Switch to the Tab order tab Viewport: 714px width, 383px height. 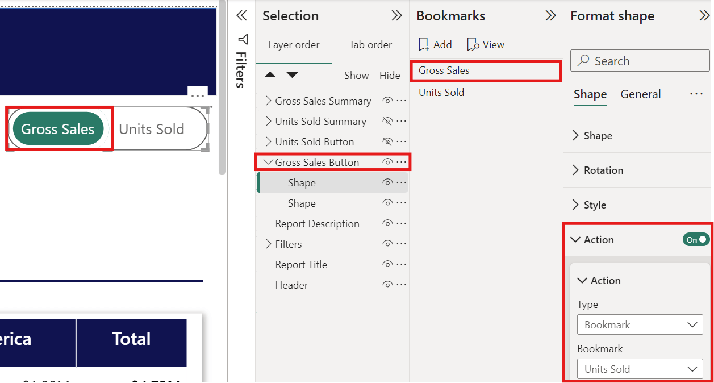370,45
